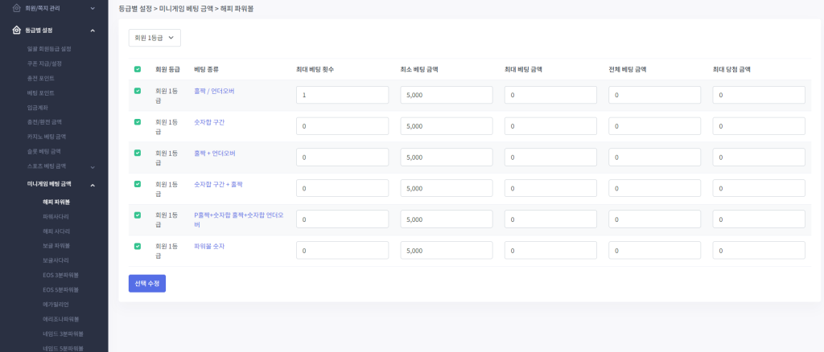Click 최대 당첨 금액 field for 홀짝 / 언더오버

[759, 95]
